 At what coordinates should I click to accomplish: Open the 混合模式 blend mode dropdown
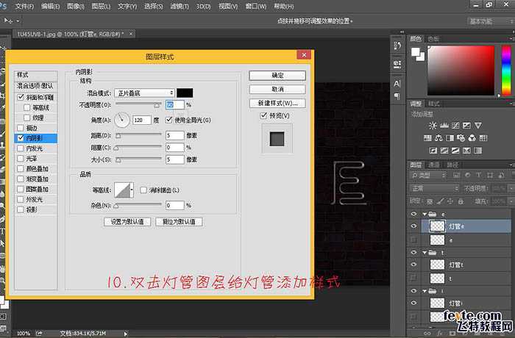tap(144, 93)
